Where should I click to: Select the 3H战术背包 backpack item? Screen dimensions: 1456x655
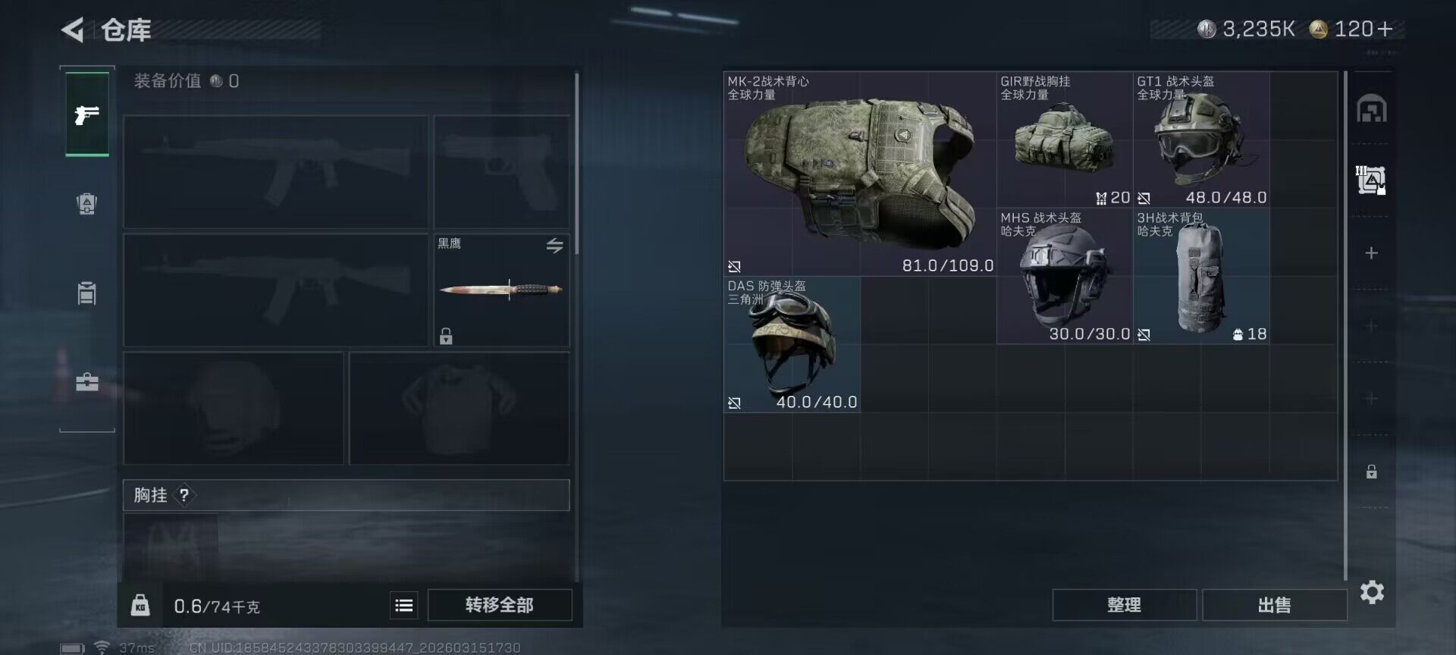click(1201, 276)
